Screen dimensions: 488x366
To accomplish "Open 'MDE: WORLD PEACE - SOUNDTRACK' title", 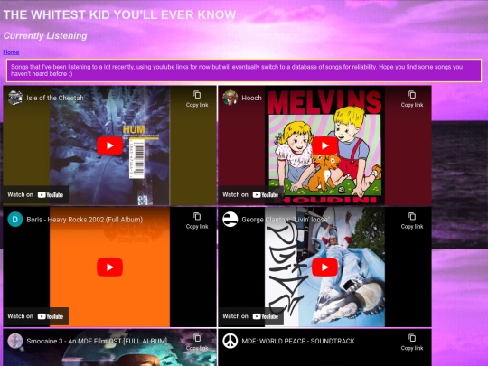I will click(x=298, y=341).
